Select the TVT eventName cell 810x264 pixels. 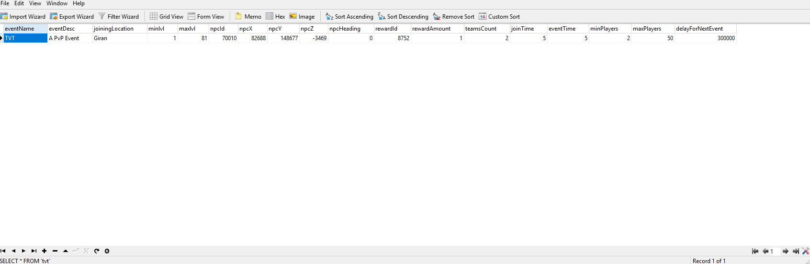(25, 38)
